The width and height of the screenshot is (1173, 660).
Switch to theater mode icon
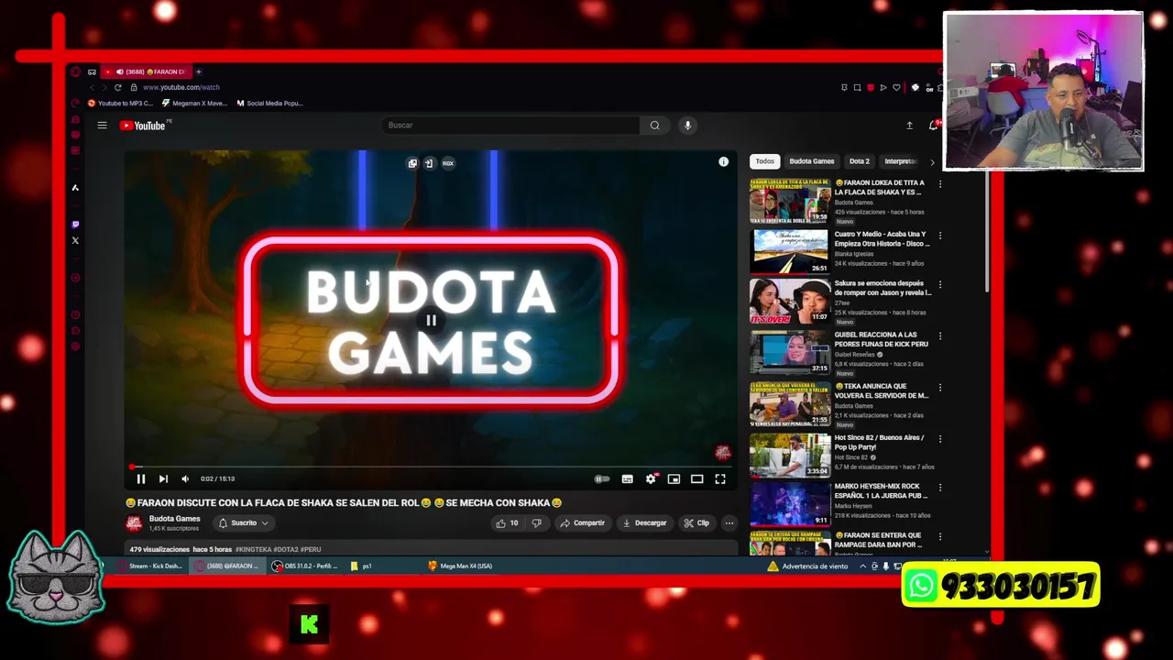pos(696,478)
